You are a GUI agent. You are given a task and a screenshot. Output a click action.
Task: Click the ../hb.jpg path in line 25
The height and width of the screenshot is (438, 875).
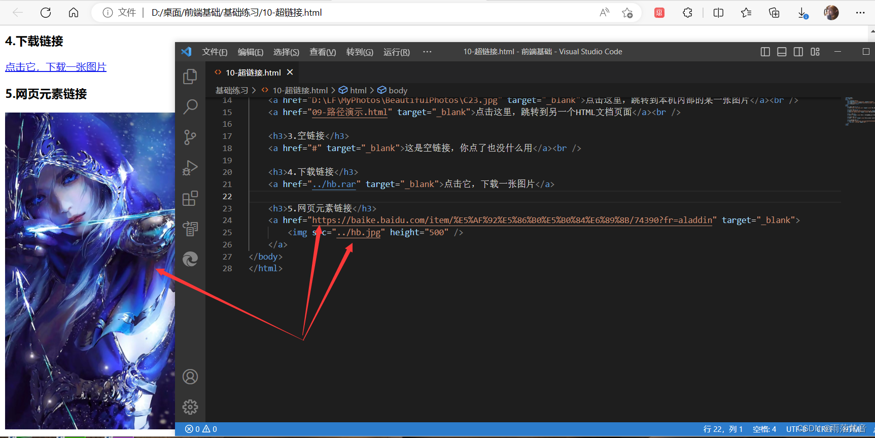pyautogui.click(x=359, y=232)
